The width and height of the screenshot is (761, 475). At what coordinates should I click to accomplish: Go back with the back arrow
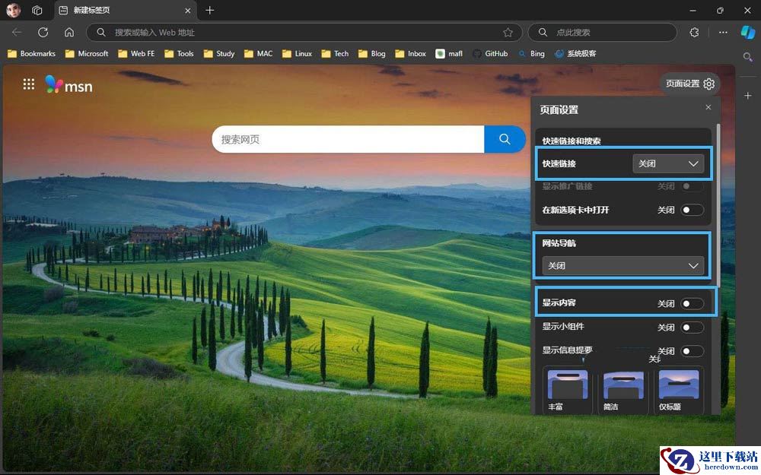17,33
